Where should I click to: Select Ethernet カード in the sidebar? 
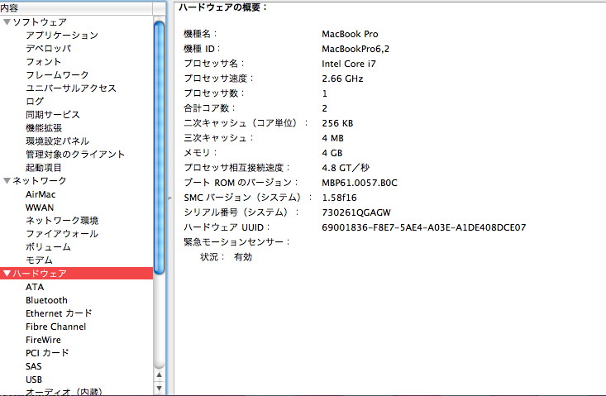[x=59, y=313]
